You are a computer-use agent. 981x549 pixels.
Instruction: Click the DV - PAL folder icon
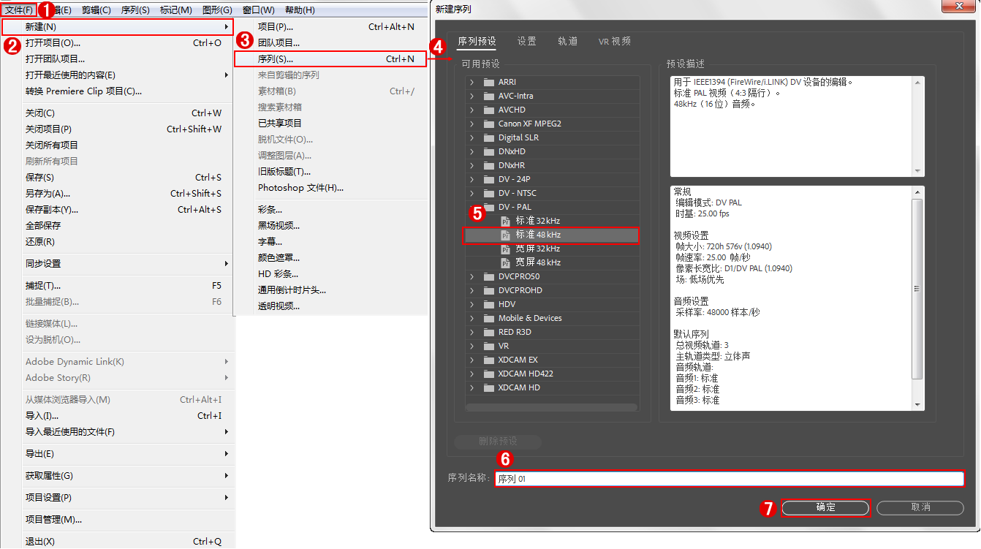coord(488,207)
